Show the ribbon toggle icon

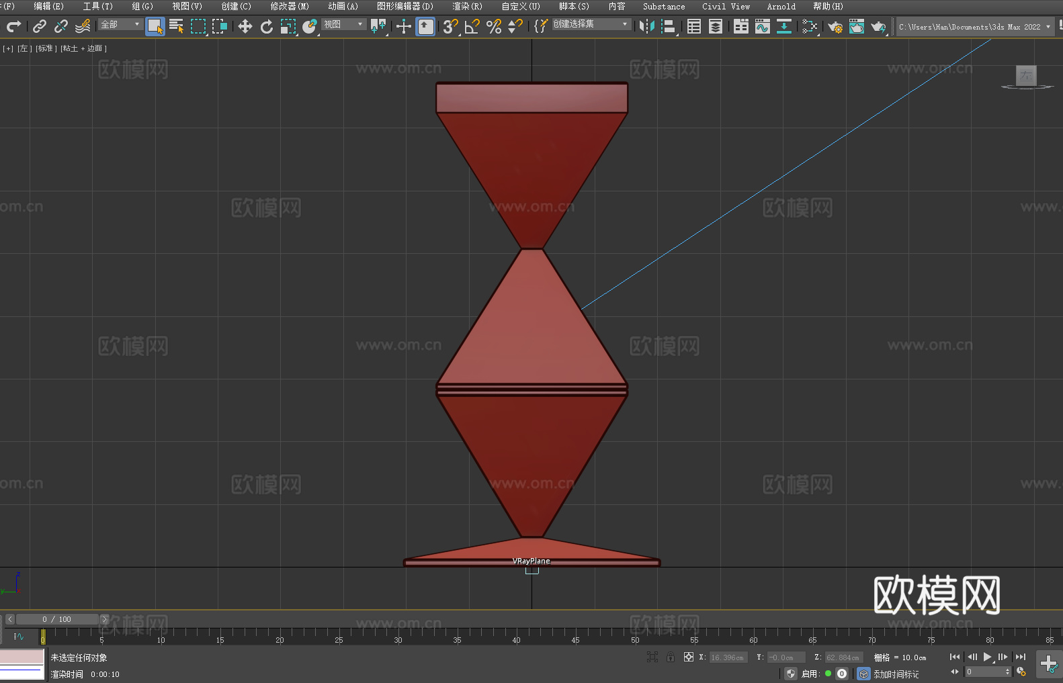(x=741, y=26)
